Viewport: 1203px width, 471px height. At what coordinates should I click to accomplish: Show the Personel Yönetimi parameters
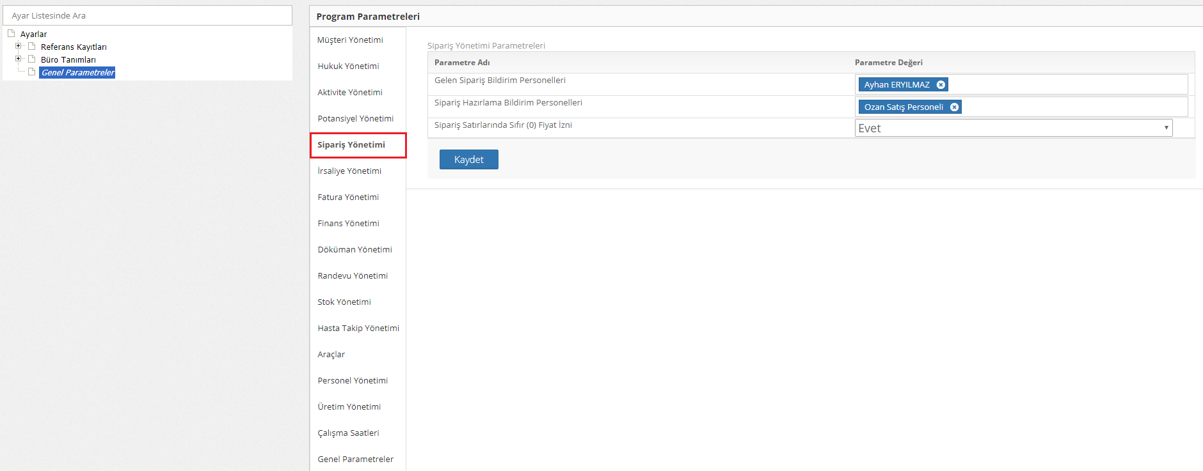pyautogui.click(x=353, y=381)
